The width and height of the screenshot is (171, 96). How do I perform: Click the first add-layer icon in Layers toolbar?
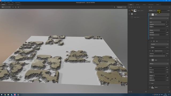pyautogui.click(x=129, y=7)
